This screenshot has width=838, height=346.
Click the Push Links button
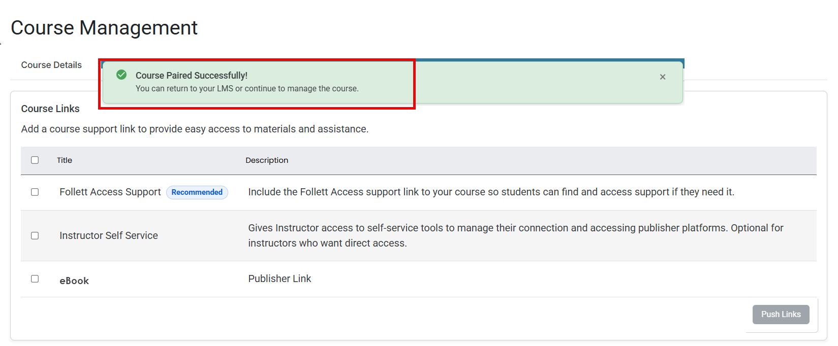pos(781,315)
